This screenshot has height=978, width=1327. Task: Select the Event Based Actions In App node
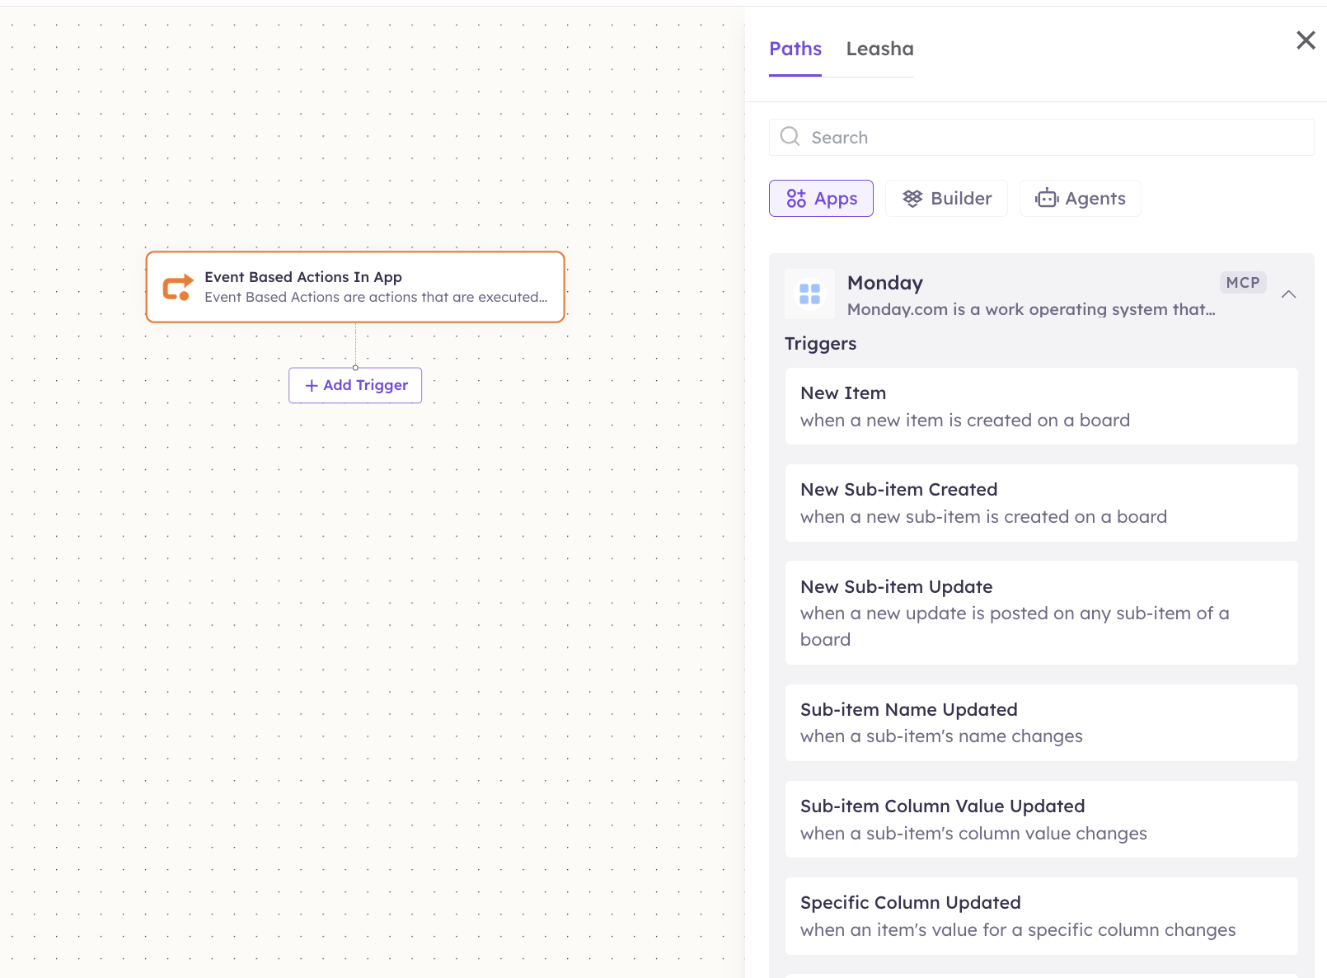355,287
